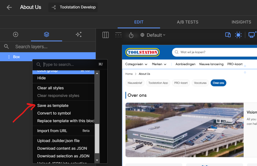
Task: Toggle the responsive devices icon
Action: point(228,35)
